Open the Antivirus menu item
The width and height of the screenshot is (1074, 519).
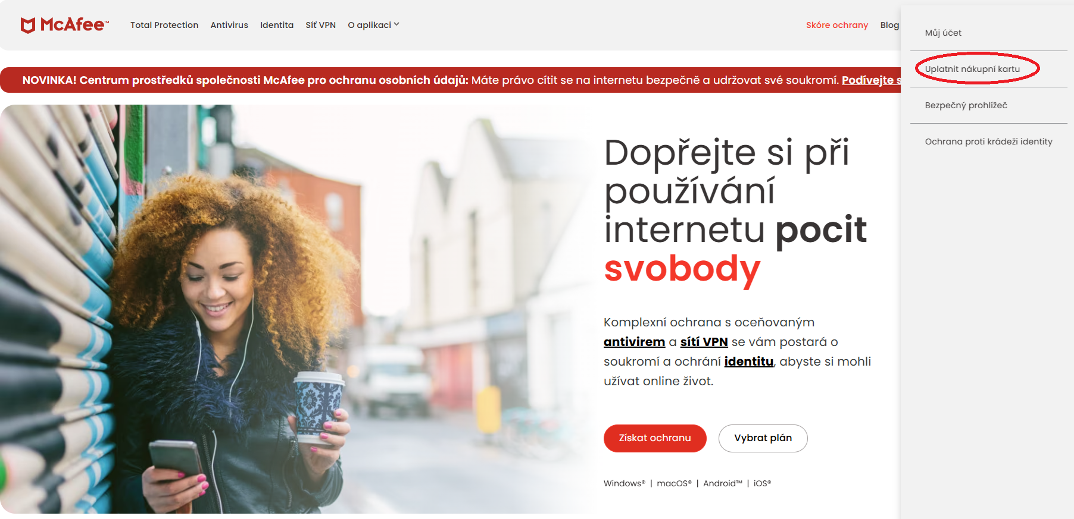(229, 25)
